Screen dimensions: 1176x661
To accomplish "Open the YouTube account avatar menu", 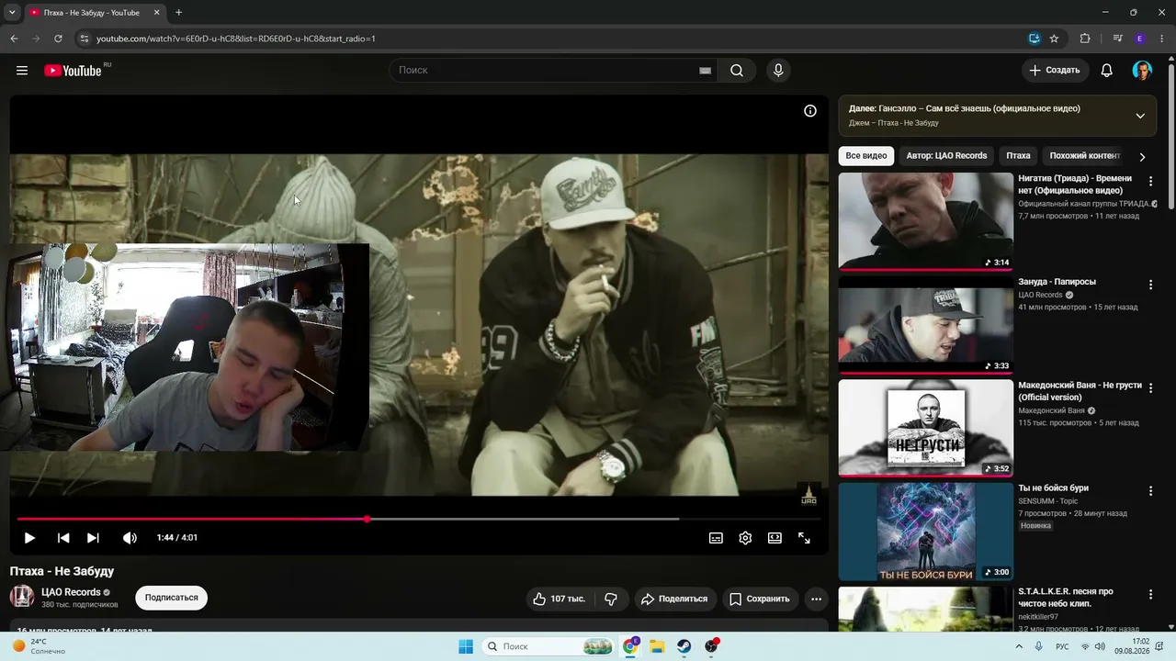I will pos(1142,71).
